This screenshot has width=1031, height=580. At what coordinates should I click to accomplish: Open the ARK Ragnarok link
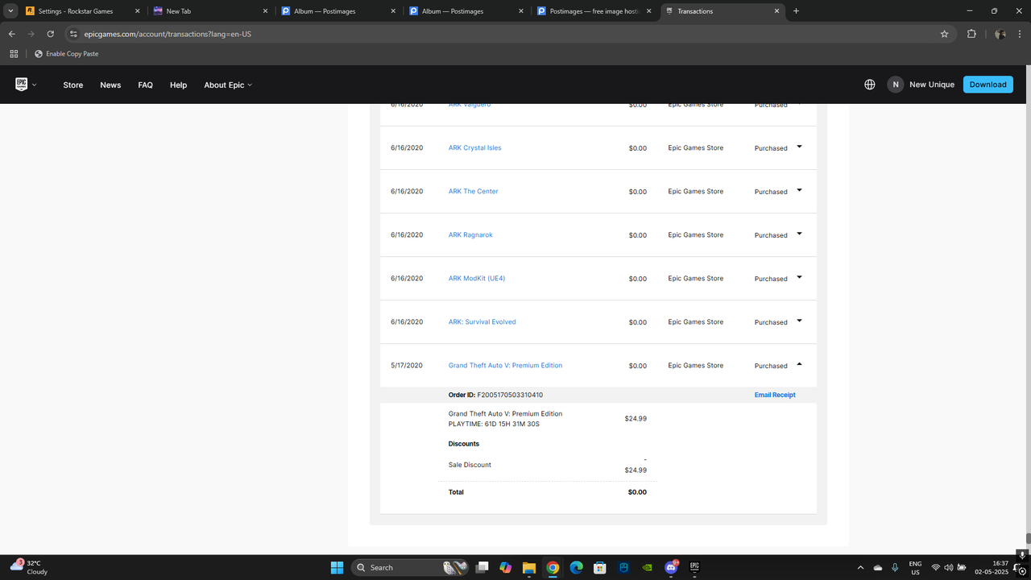(470, 235)
